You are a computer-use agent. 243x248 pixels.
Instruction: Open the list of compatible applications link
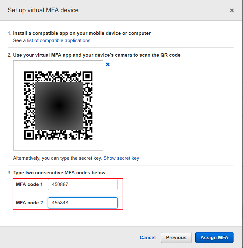[59, 40]
